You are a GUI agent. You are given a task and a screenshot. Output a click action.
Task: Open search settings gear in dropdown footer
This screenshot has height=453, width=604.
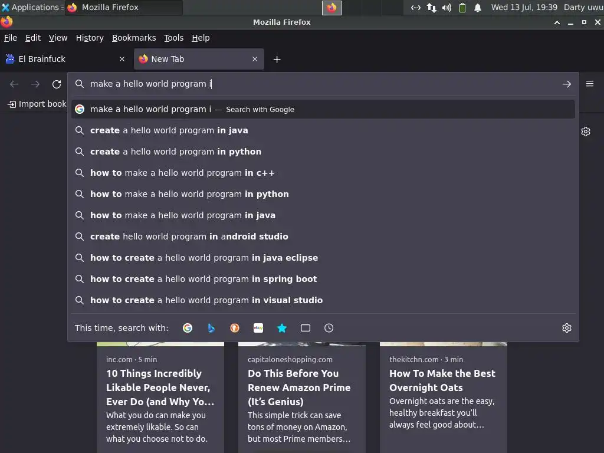point(567,328)
